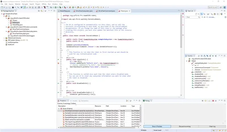
Task: Open the New file dropdown arrow
Action: point(4,7)
